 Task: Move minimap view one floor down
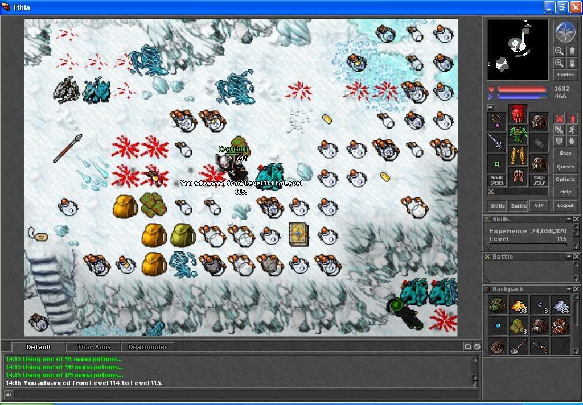tap(572, 63)
